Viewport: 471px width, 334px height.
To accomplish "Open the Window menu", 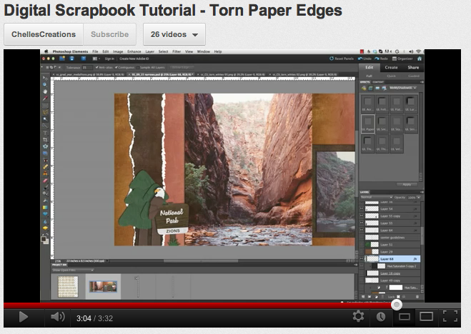I will click(x=204, y=51).
